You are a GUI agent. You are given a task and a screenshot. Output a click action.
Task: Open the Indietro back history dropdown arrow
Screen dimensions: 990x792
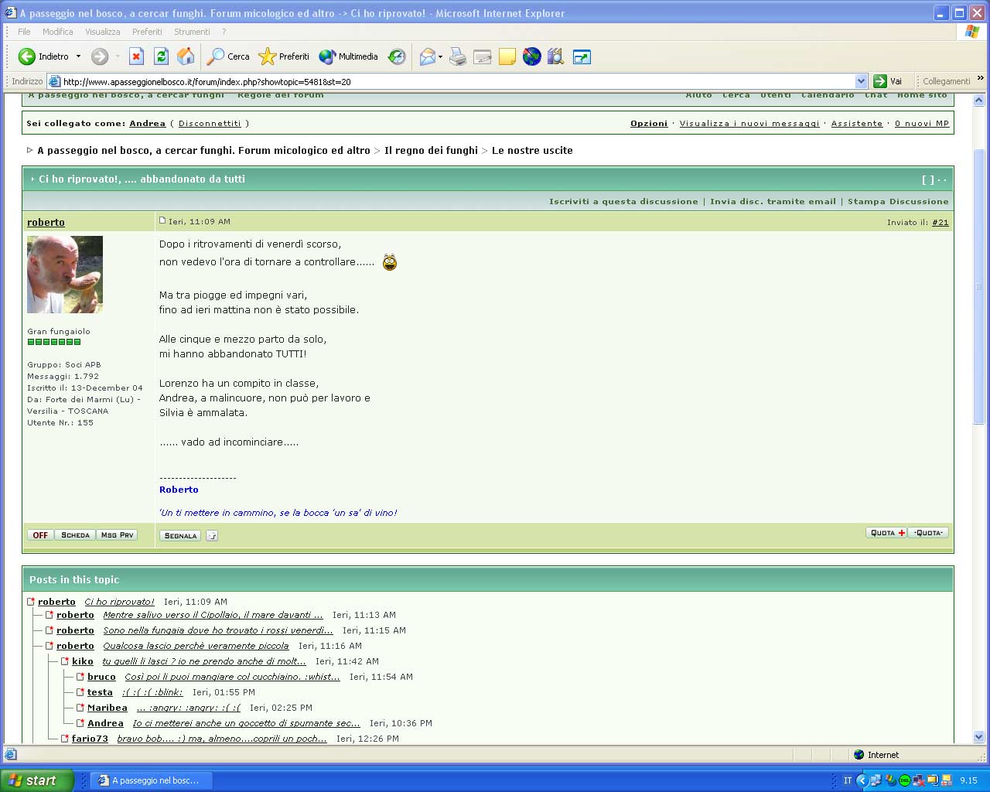[78, 56]
